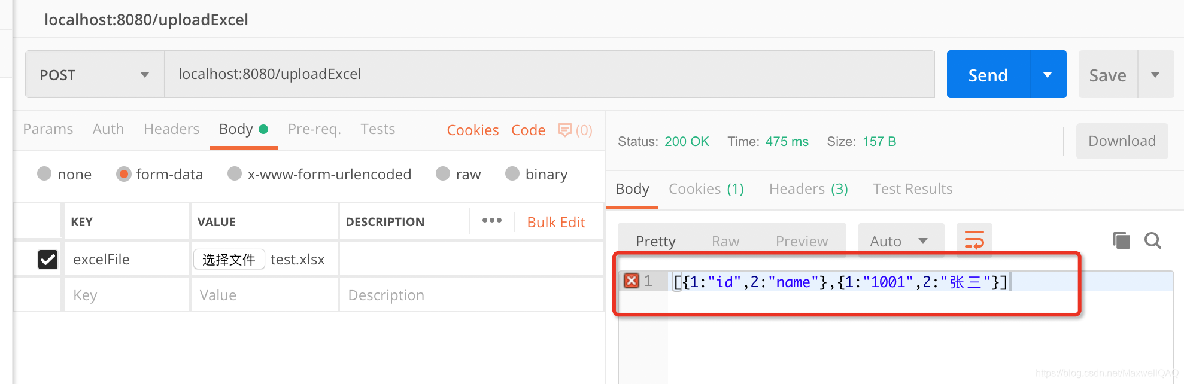Screen dimensions: 1184x384
Task: Uncheck the excelFile row checkbox
Action: coord(48,259)
